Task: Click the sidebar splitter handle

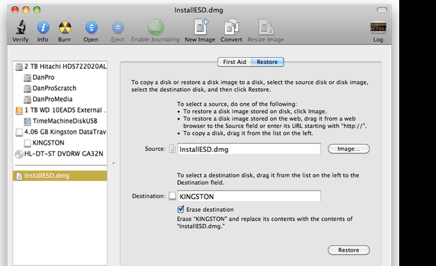Action: [114, 163]
